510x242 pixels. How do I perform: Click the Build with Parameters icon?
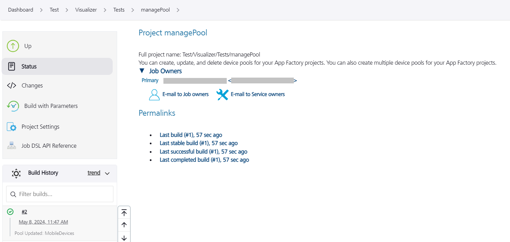point(13,106)
